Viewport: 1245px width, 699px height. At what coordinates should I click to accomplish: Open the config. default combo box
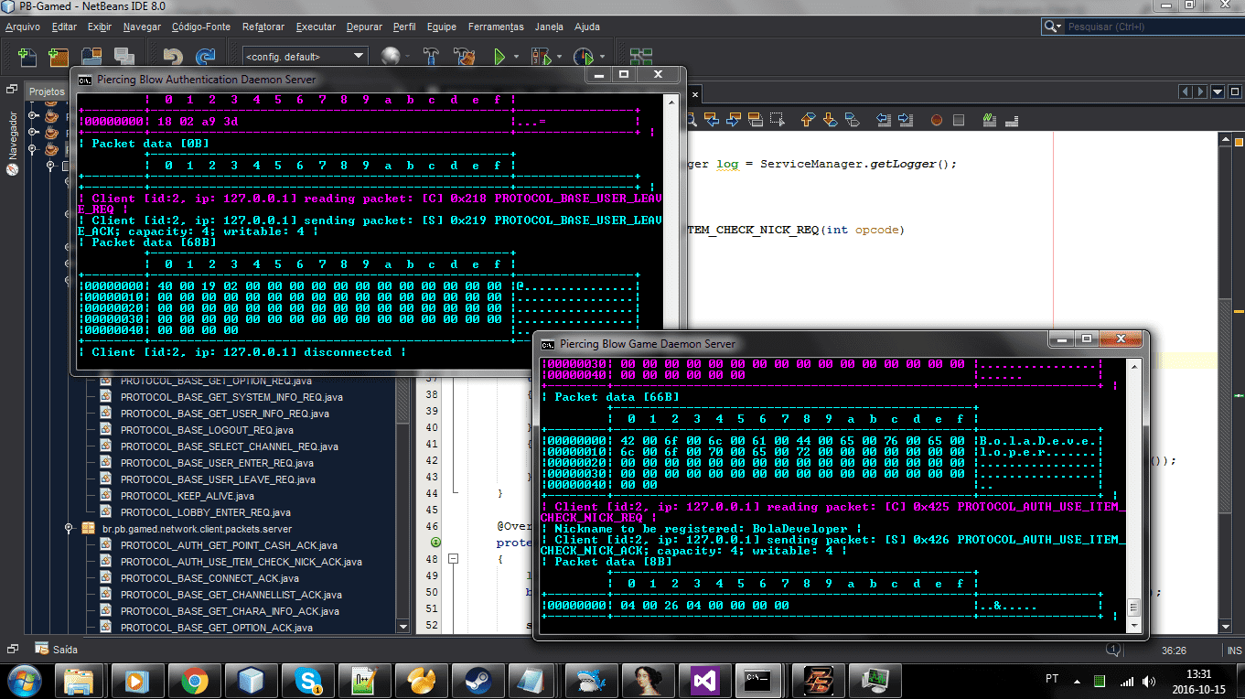[x=305, y=57]
